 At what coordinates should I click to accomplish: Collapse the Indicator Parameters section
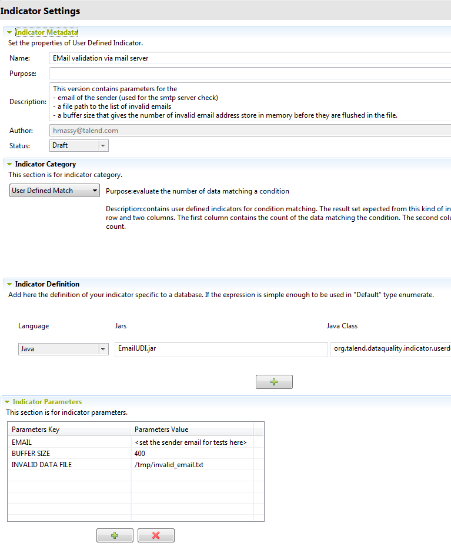[x=7, y=402]
